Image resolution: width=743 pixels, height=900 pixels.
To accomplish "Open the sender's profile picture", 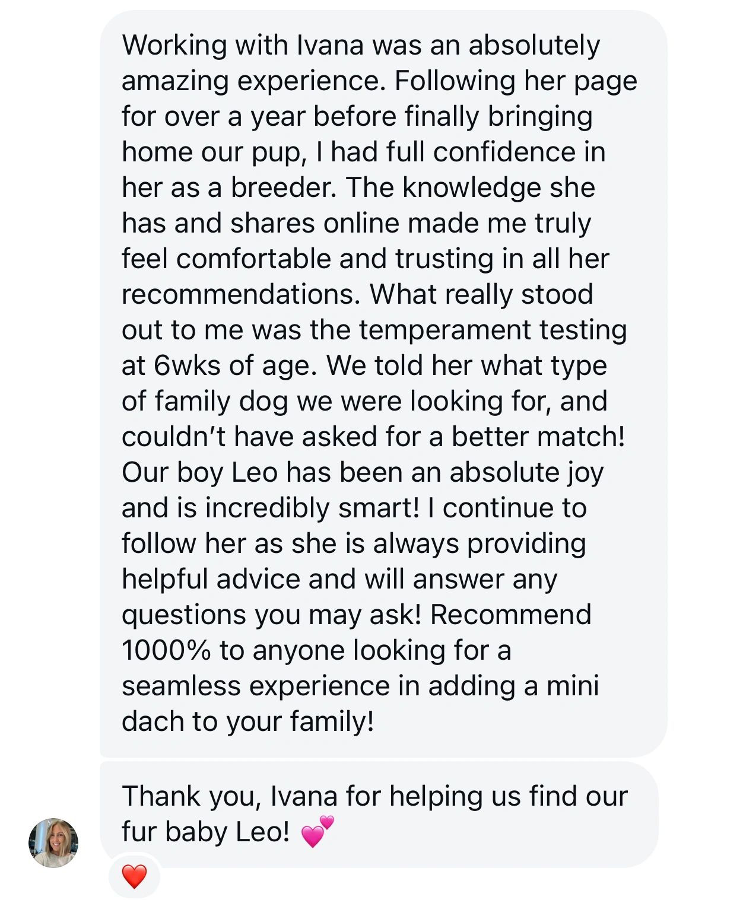I will (x=53, y=842).
